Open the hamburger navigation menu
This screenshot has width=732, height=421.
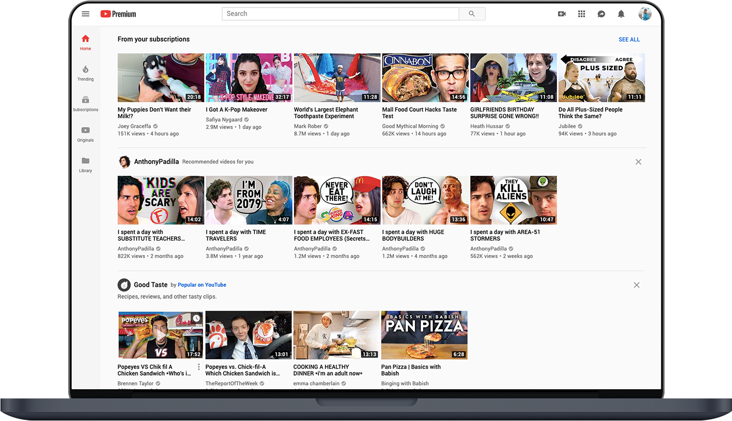point(85,14)
